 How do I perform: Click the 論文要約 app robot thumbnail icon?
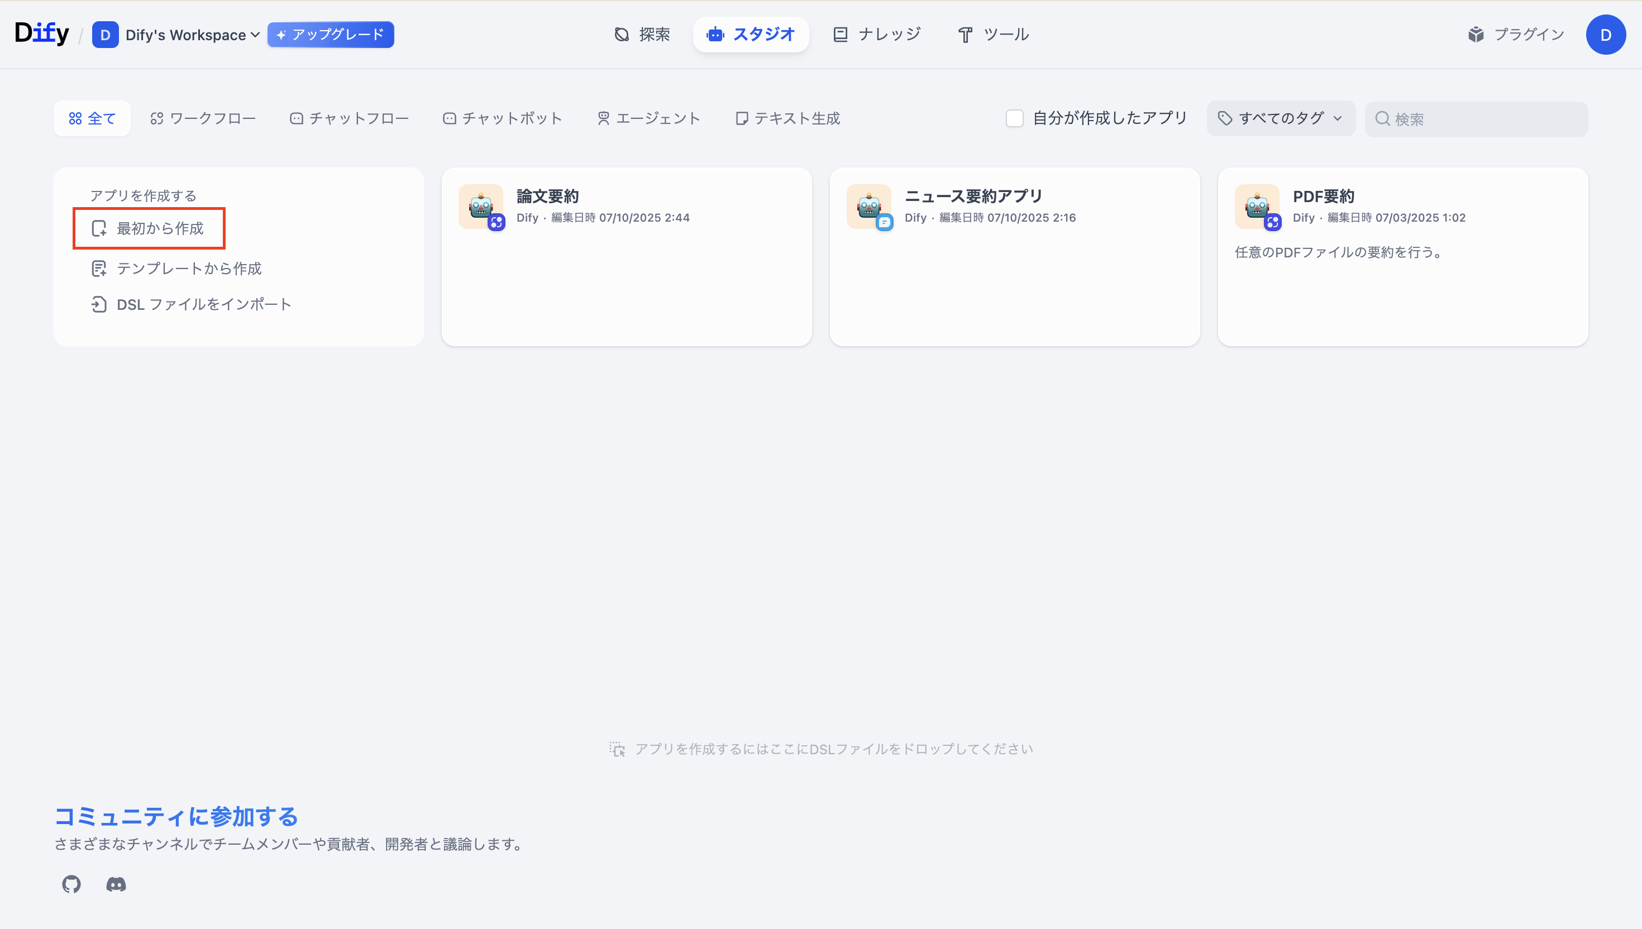[x=482, y=207]
